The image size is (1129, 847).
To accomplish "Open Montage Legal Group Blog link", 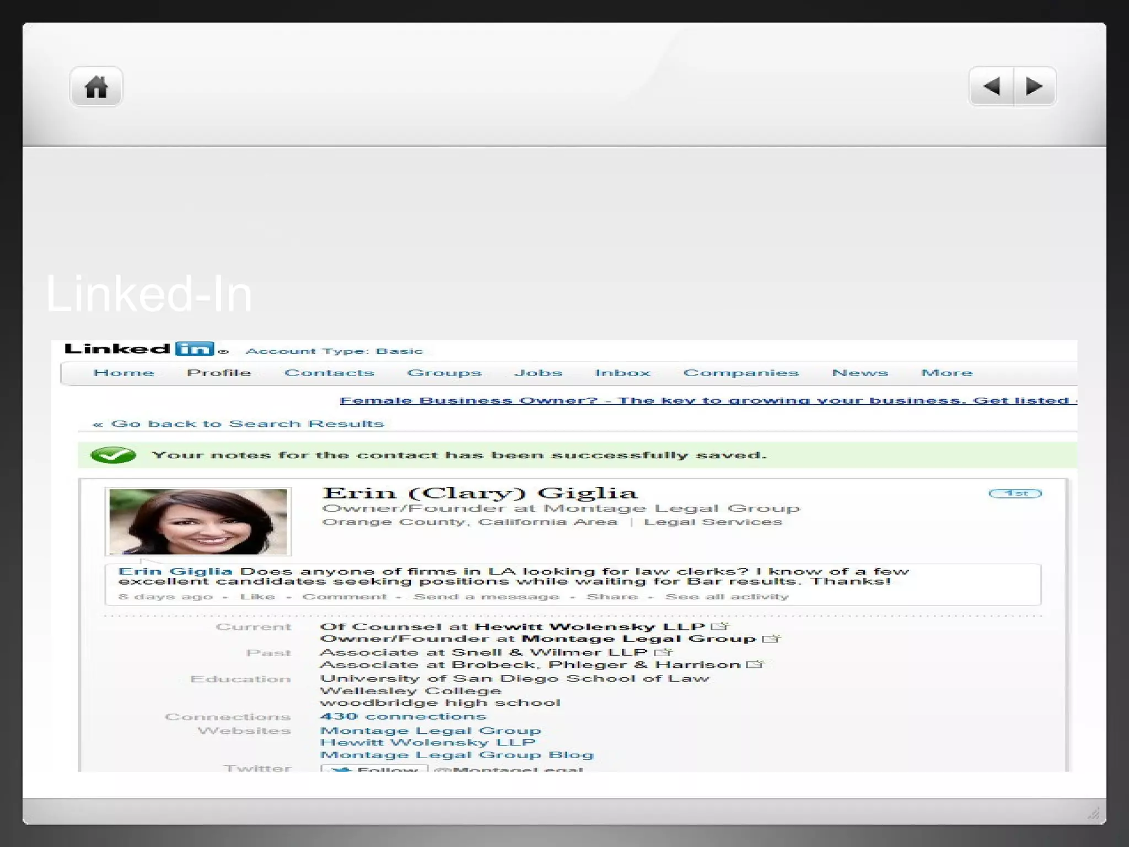I will click(457, 755).
